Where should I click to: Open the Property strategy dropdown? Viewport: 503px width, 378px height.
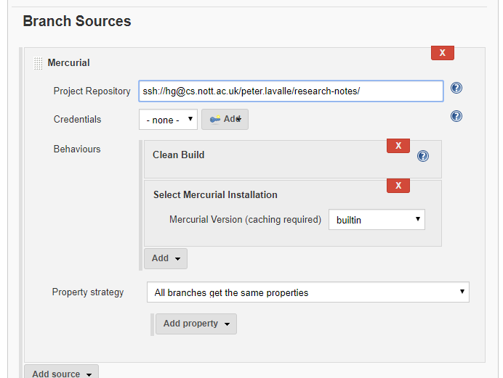coord(308,292)
